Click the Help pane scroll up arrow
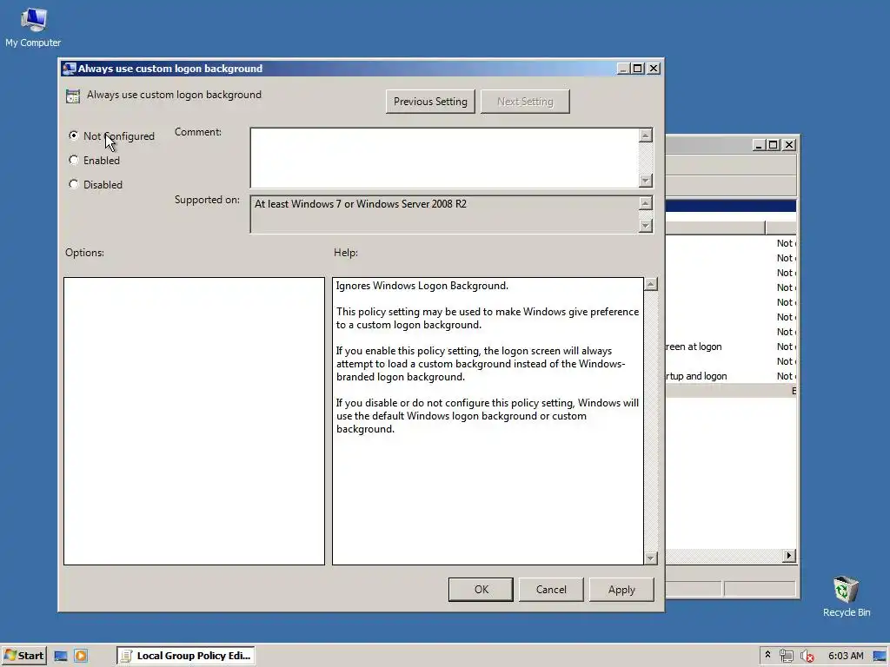 (651, 284)
